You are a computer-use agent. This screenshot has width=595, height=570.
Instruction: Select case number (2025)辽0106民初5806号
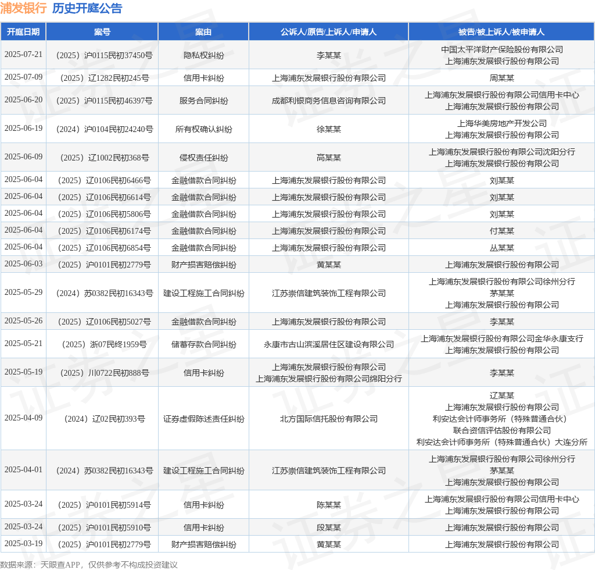tap(105, 214)
